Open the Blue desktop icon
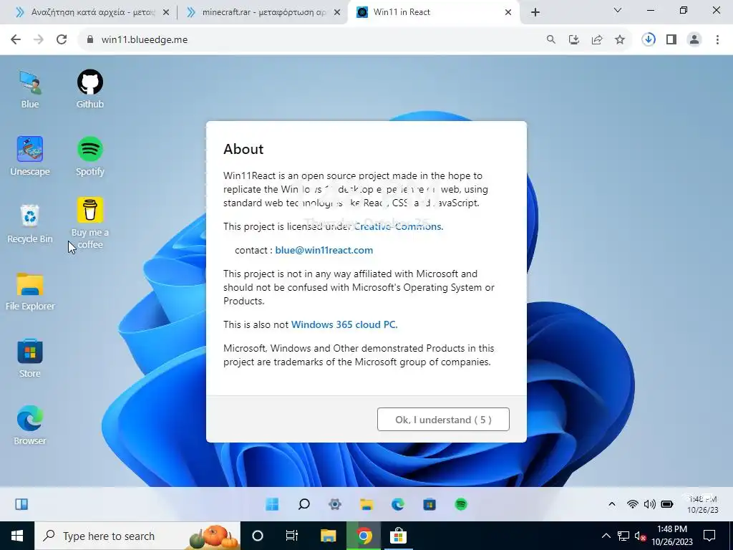Image resolution: width=733 pixels, height=550 pixels. [x=30, y=90]
